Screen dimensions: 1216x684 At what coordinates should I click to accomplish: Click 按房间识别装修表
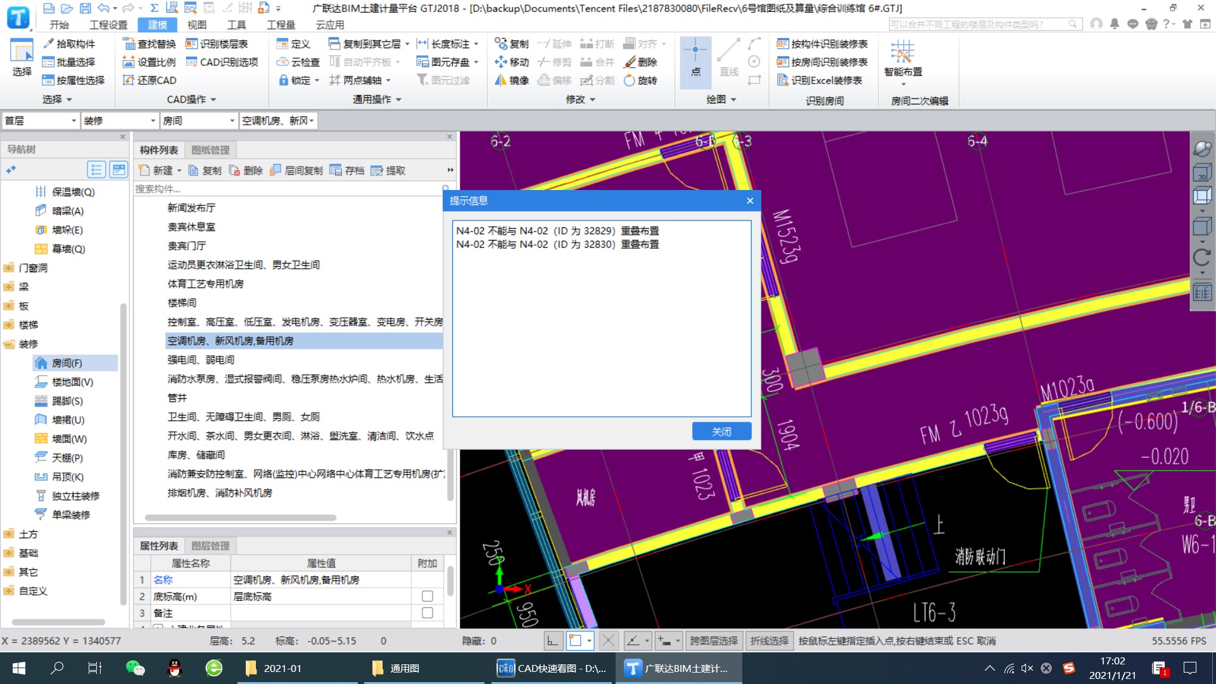point(822,62)
